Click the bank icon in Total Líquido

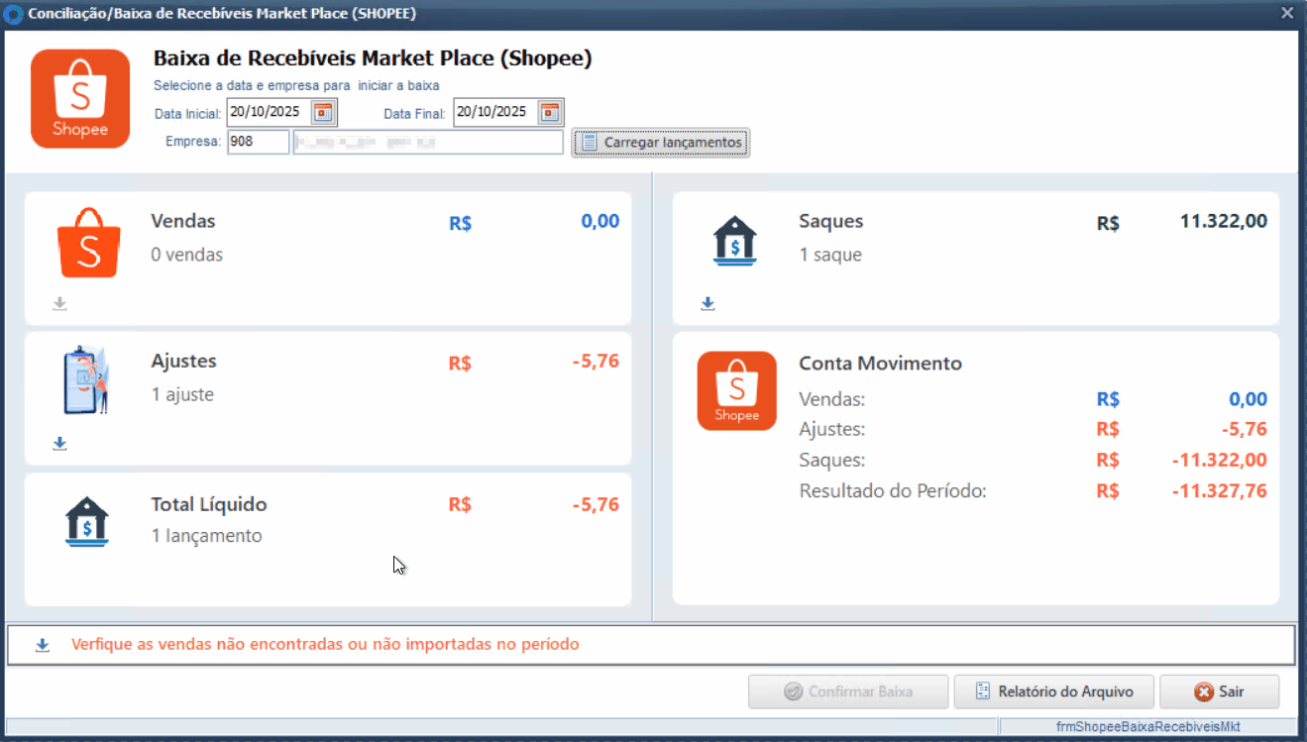[87, 521]
